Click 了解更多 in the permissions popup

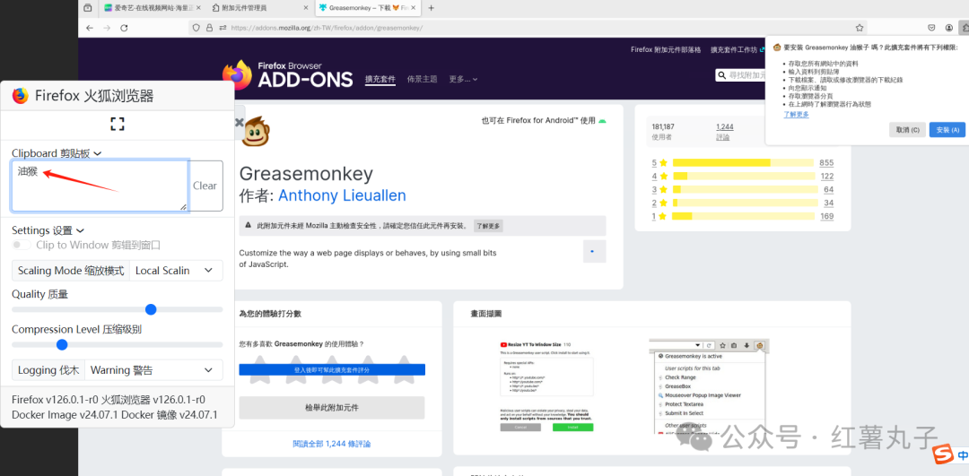click(796, 114)
